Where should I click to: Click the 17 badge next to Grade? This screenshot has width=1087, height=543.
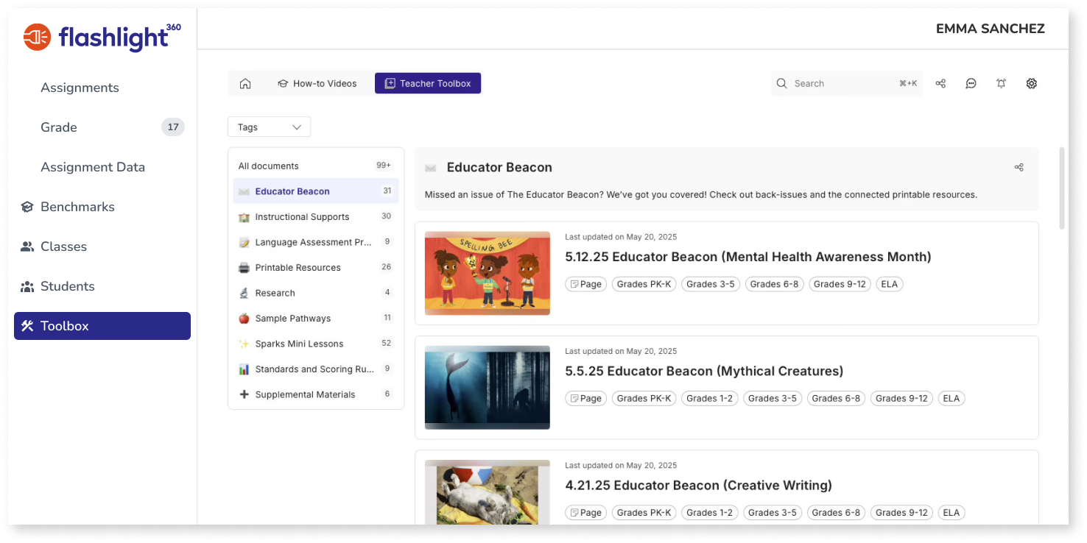click(x=173, y=127)
